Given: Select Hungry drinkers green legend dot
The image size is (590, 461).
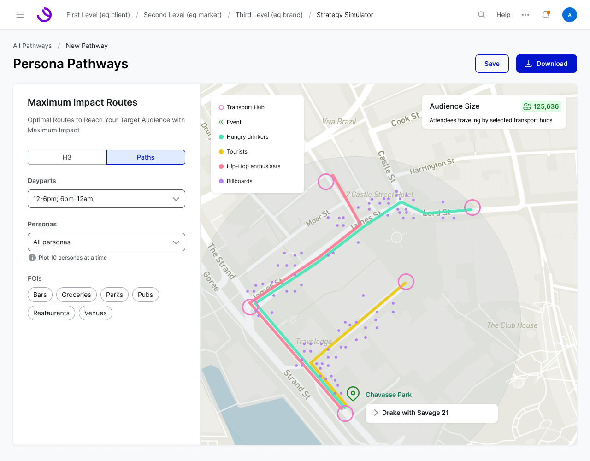Looking at the screenshot, I should pos(221,137).
